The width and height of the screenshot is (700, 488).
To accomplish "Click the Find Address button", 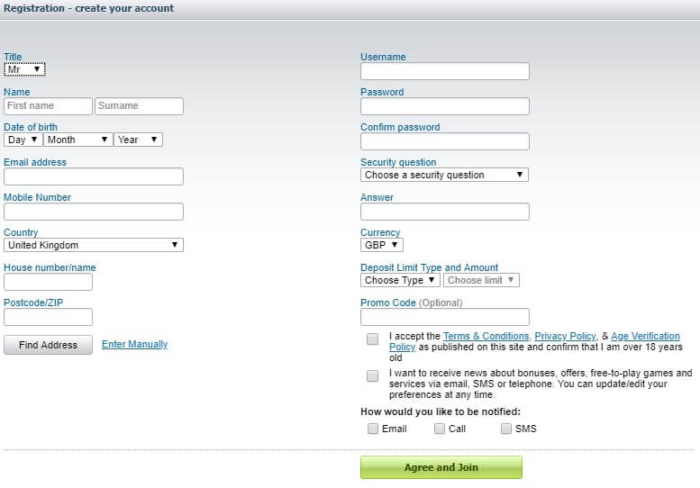I will [48, 345].
